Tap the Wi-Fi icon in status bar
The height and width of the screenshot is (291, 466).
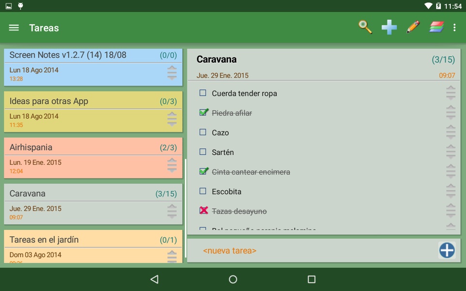click(428, 6)
